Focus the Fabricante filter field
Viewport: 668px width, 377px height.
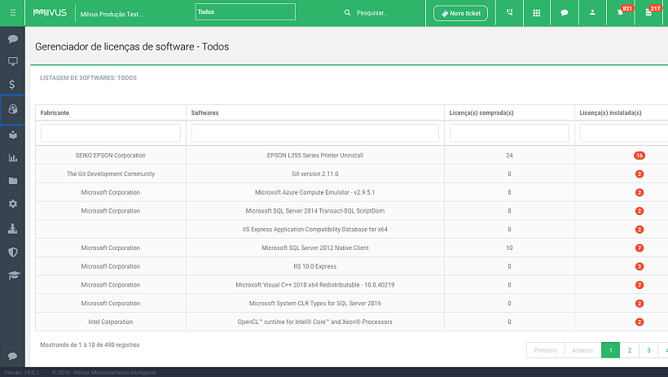(110, 133)
